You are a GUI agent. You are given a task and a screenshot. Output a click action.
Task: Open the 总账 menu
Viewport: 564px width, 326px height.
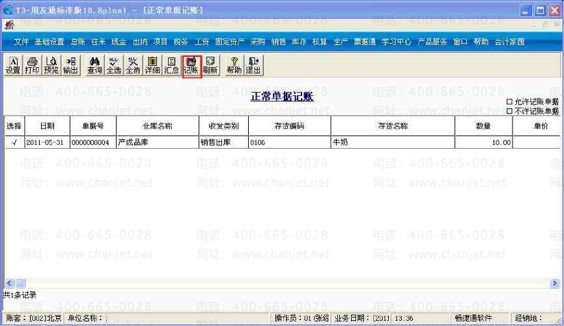click(78, 42)
